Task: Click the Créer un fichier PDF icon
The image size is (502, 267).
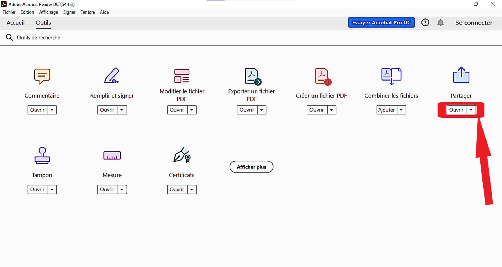Action: pos(323,76)
